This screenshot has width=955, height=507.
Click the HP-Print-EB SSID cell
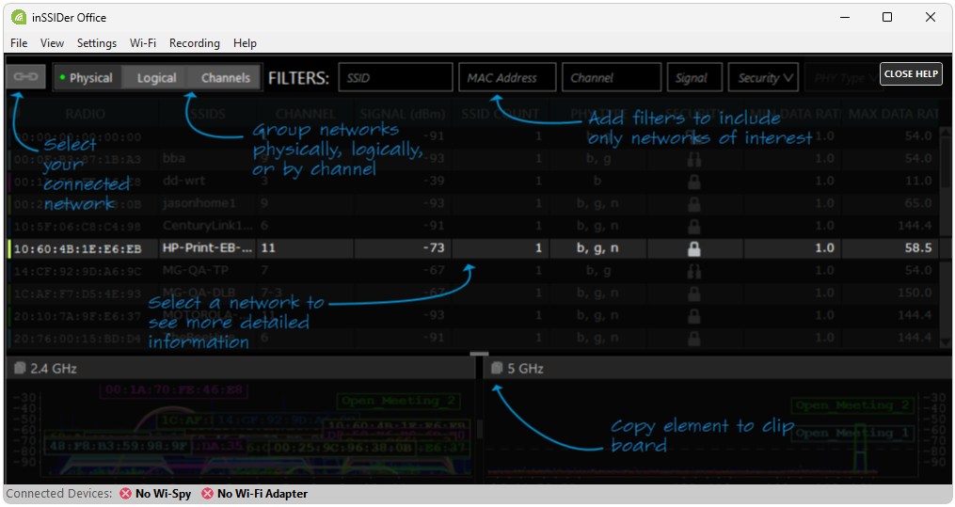pos(208,248)
